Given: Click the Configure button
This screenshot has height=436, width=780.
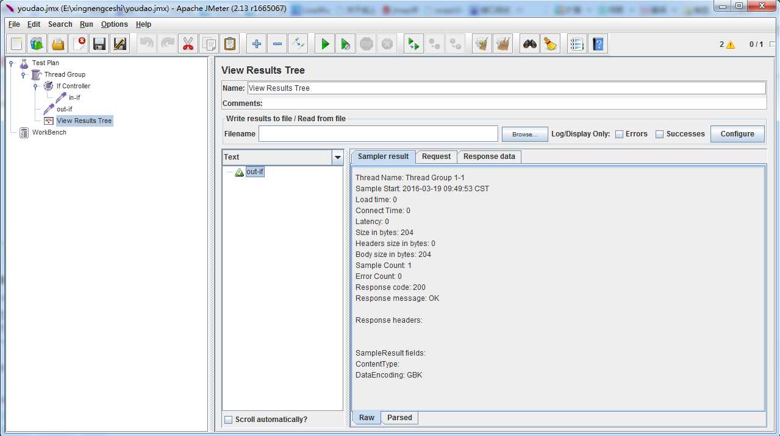Looking at the screenshot, I should tap(737, 134).
